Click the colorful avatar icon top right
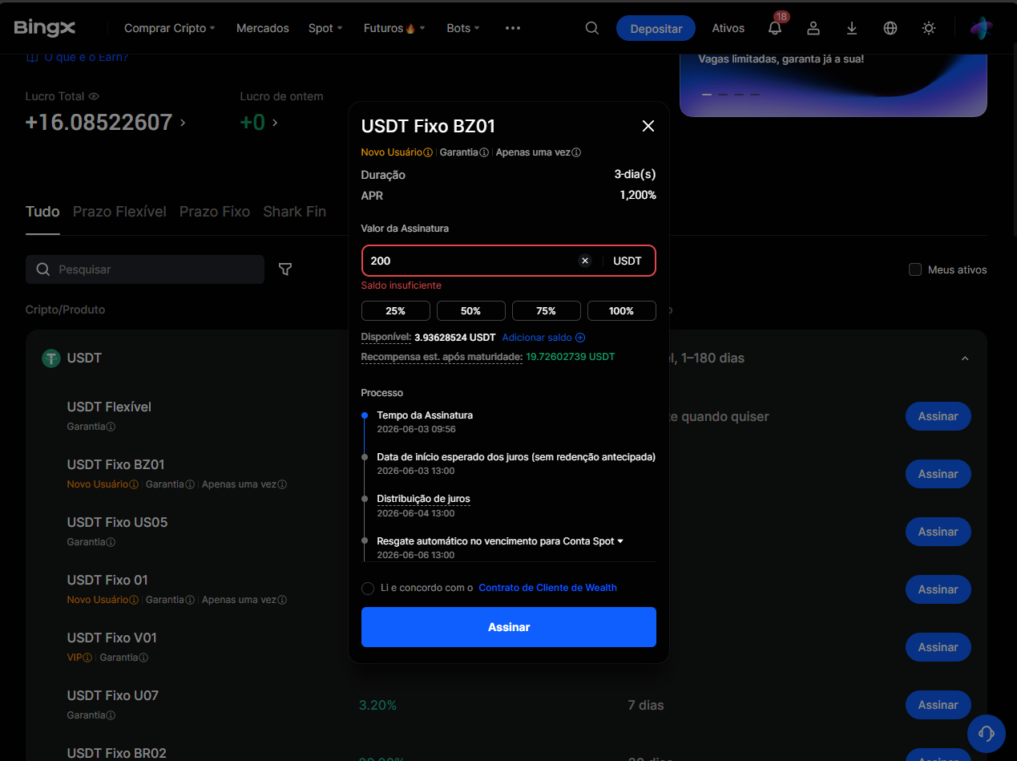 (x=982, y=28)
